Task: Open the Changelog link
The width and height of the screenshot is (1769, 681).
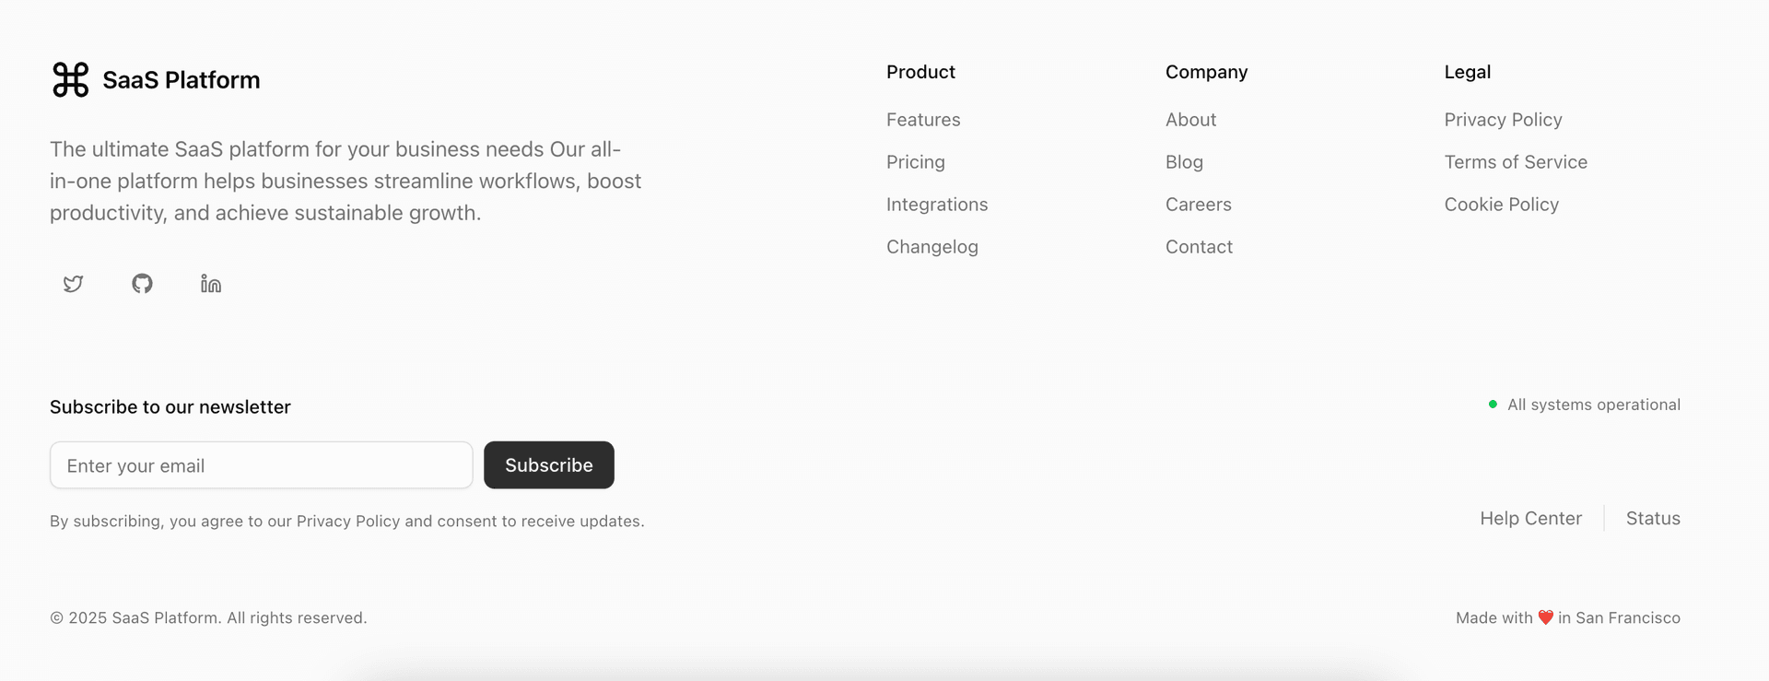Action: (932, 247)
